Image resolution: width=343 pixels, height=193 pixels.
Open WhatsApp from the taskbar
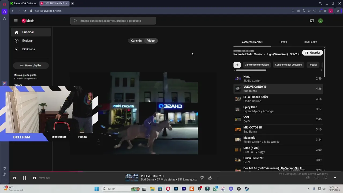[215, 189]
